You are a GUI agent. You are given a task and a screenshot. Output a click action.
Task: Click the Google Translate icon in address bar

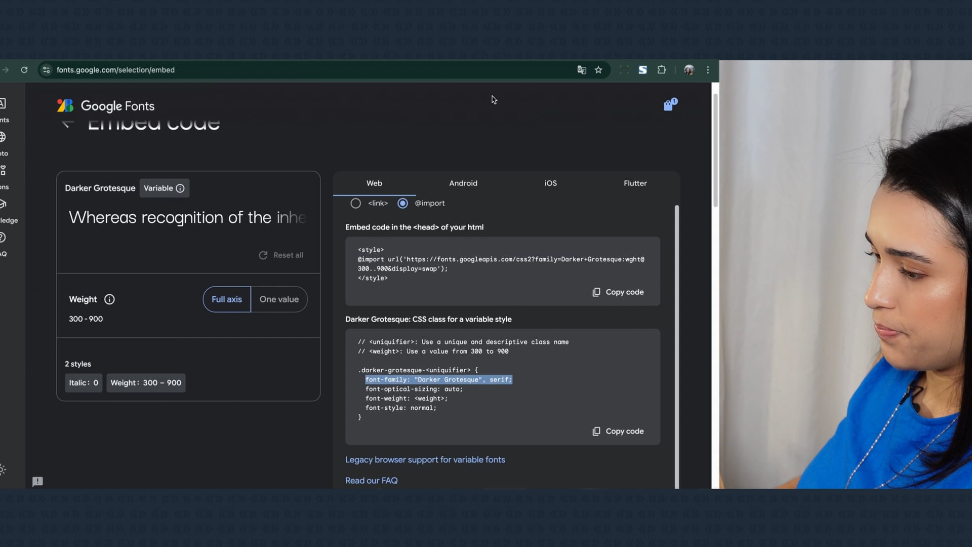[x=582, y=70]
